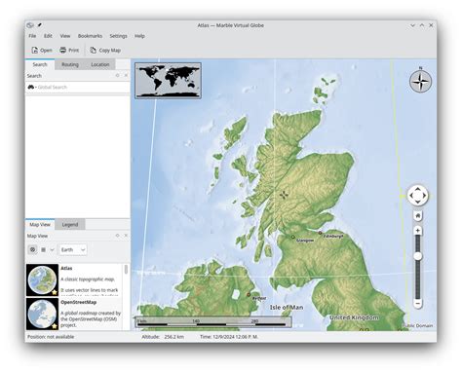This screenshot has width=462, height=372.
Task: Click the Glasgow city marker
Action: tap(292, 238)
